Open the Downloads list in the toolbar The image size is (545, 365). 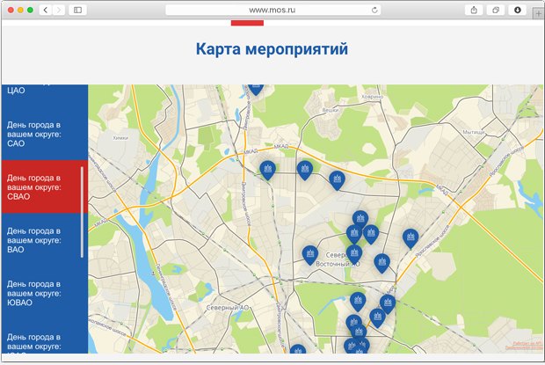tap(517, 9)
